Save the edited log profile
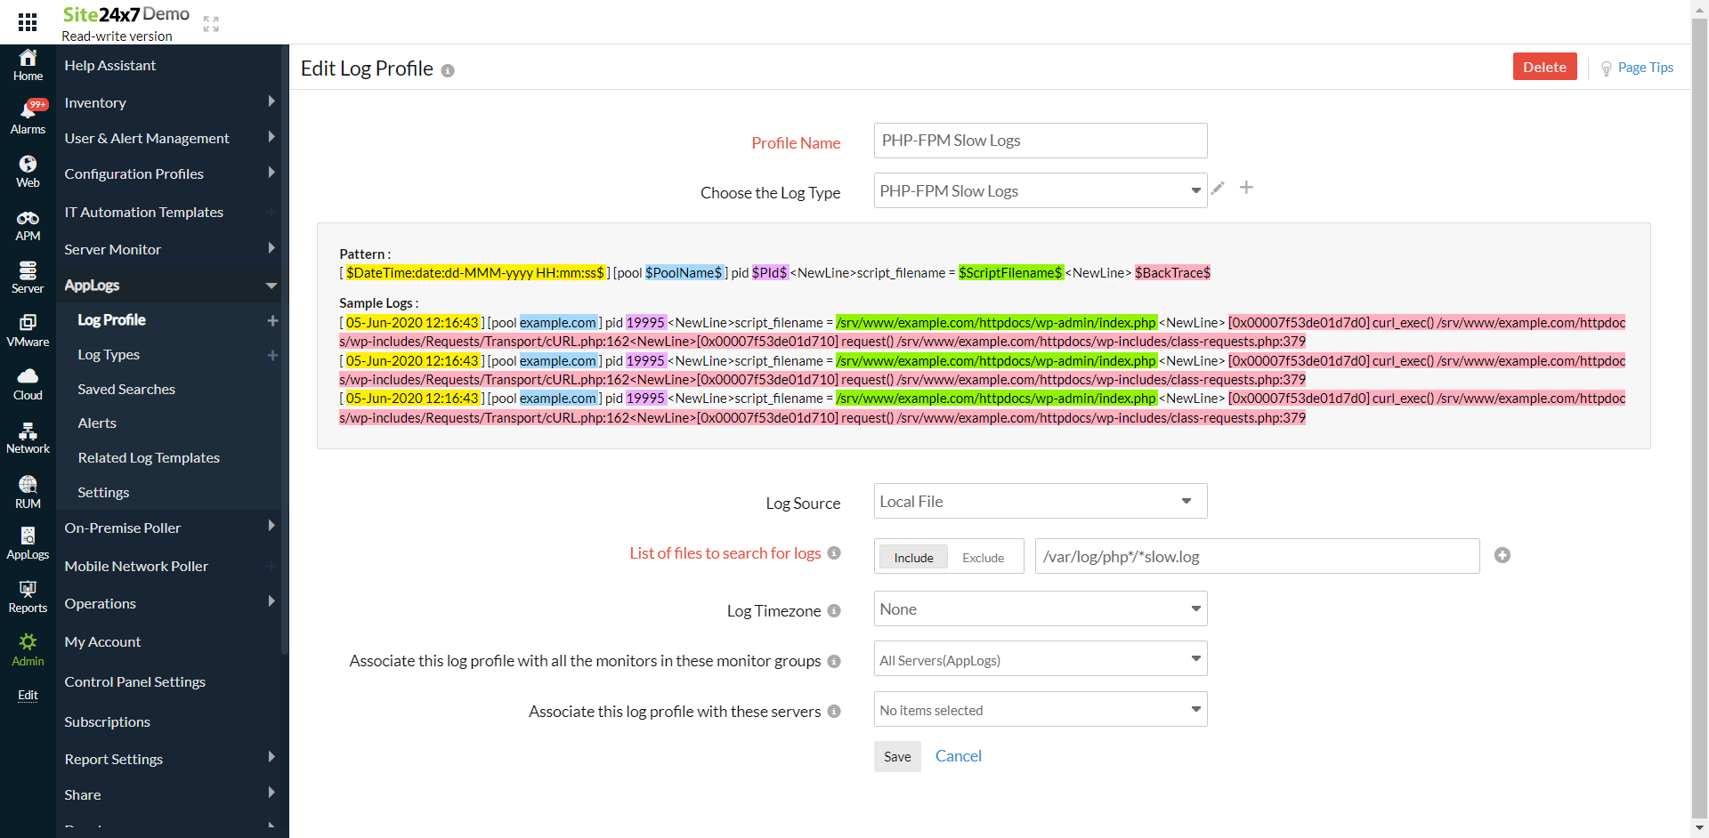This screenshot has width=1709, height=838. point(896,756)
